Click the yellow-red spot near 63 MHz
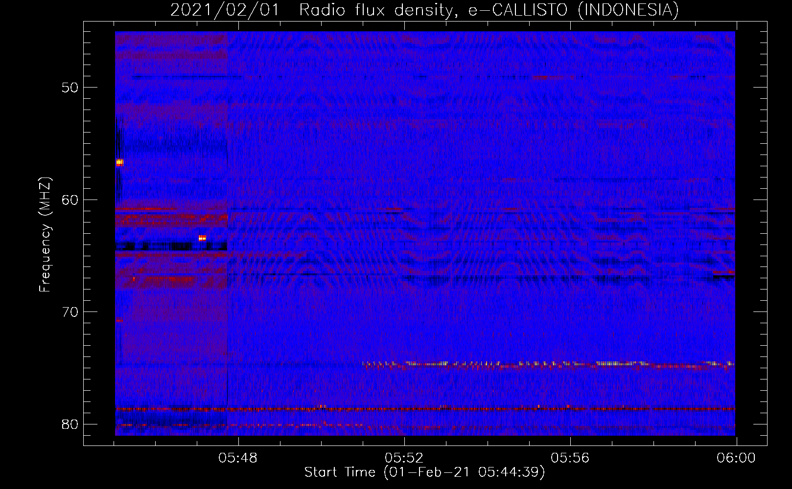Viewport: 792px width, 489px height. click(202, 238)
